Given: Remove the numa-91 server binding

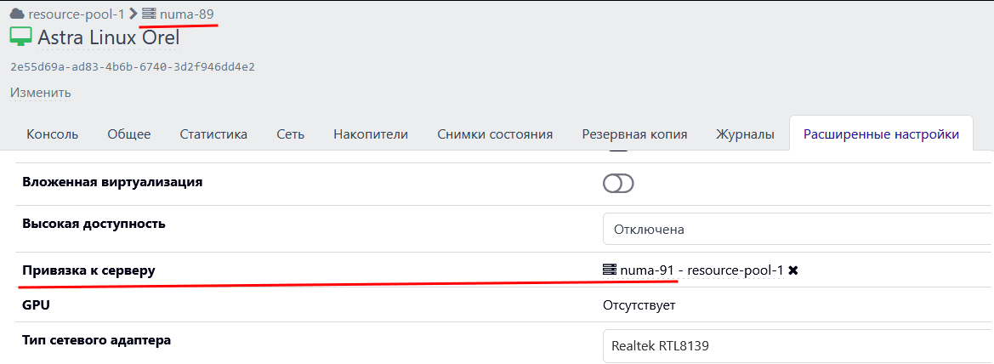Looking at the screenshot, I should pyautogui.click(x=793, y=270).
